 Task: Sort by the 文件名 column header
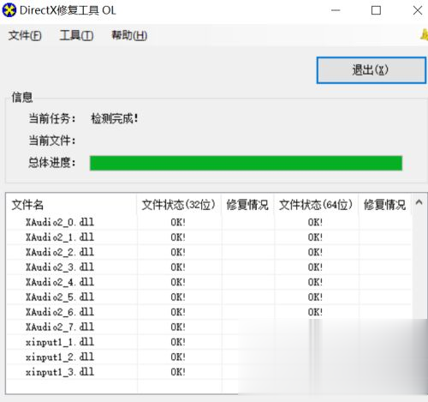click(x=71, y=205)
